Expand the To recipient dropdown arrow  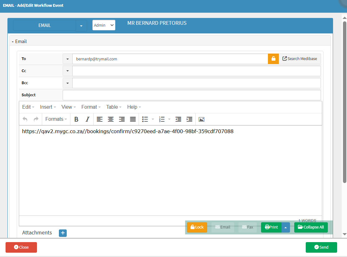68,59
